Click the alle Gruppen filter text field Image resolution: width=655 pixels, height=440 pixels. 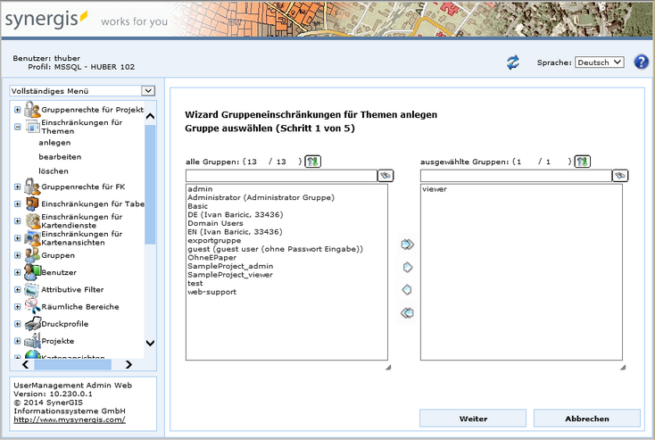[x=280, y=176]
